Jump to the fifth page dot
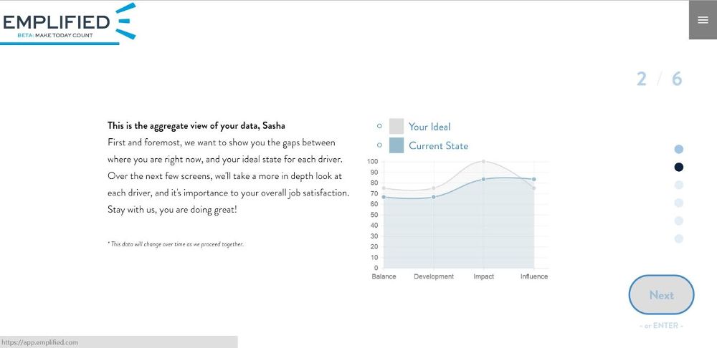This screenshot has width=717, height=348. pos(678,221)
